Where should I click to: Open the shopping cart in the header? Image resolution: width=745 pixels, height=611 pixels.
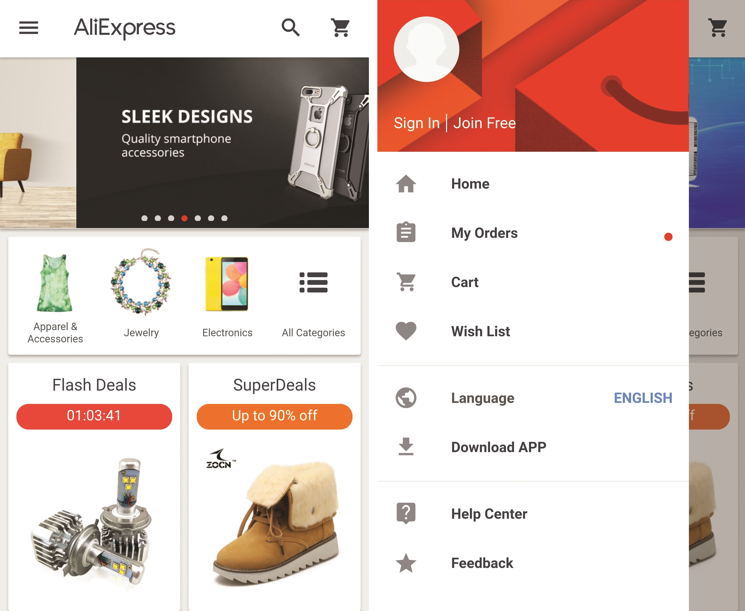(x=340, y=28)
